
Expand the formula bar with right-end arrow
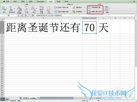coord(136,16)
